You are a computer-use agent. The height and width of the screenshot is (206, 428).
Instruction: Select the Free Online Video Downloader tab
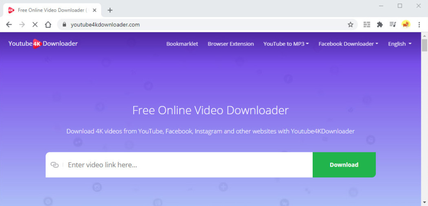[52, 10]
